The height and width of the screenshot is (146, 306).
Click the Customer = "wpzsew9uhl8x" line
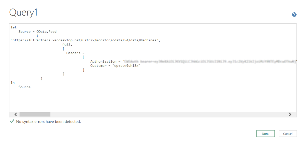pos(115,66)
